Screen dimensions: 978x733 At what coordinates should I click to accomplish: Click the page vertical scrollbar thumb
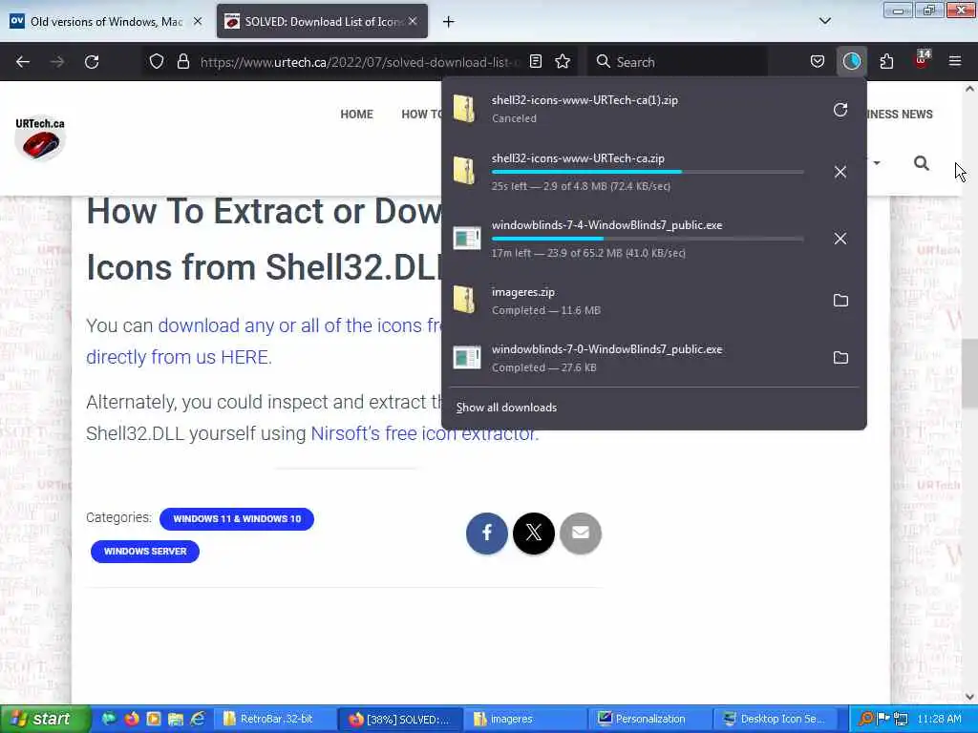coord(969,374)
